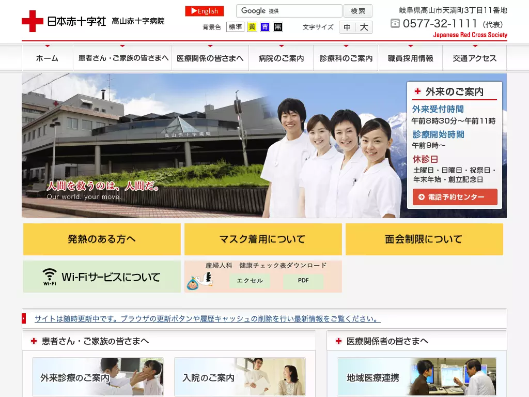The height and width of the screenshot is (397, 529).
Task: Set background color to yellow 黄
Action: [x=252, y=27]
